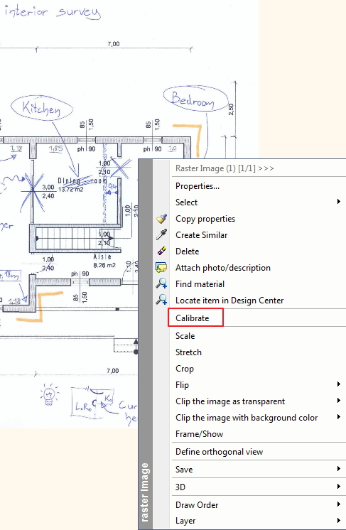Click the Copy properties brush icon

pos(161,219)
